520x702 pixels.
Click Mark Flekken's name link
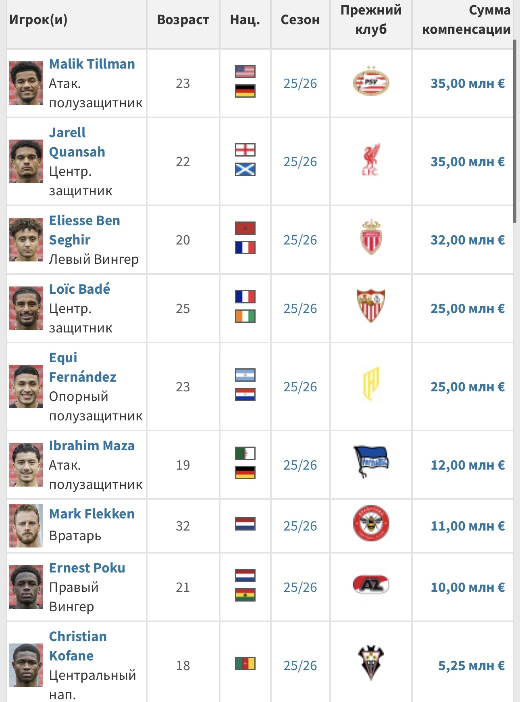point(92,514)
